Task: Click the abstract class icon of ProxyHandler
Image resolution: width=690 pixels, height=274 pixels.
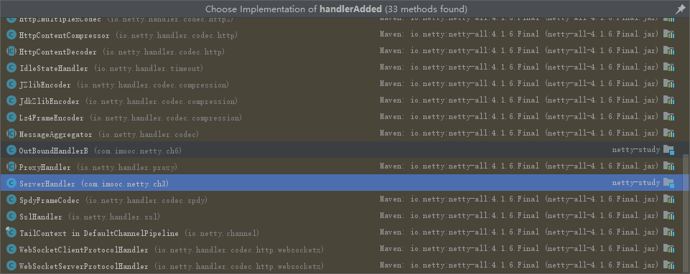Action: point(11,167)
